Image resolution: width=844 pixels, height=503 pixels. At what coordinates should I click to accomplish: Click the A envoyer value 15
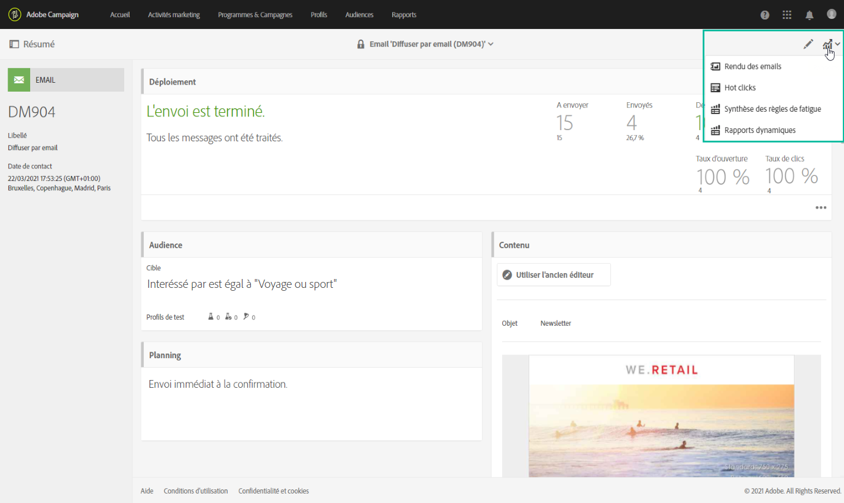click(x=565, y=123)
